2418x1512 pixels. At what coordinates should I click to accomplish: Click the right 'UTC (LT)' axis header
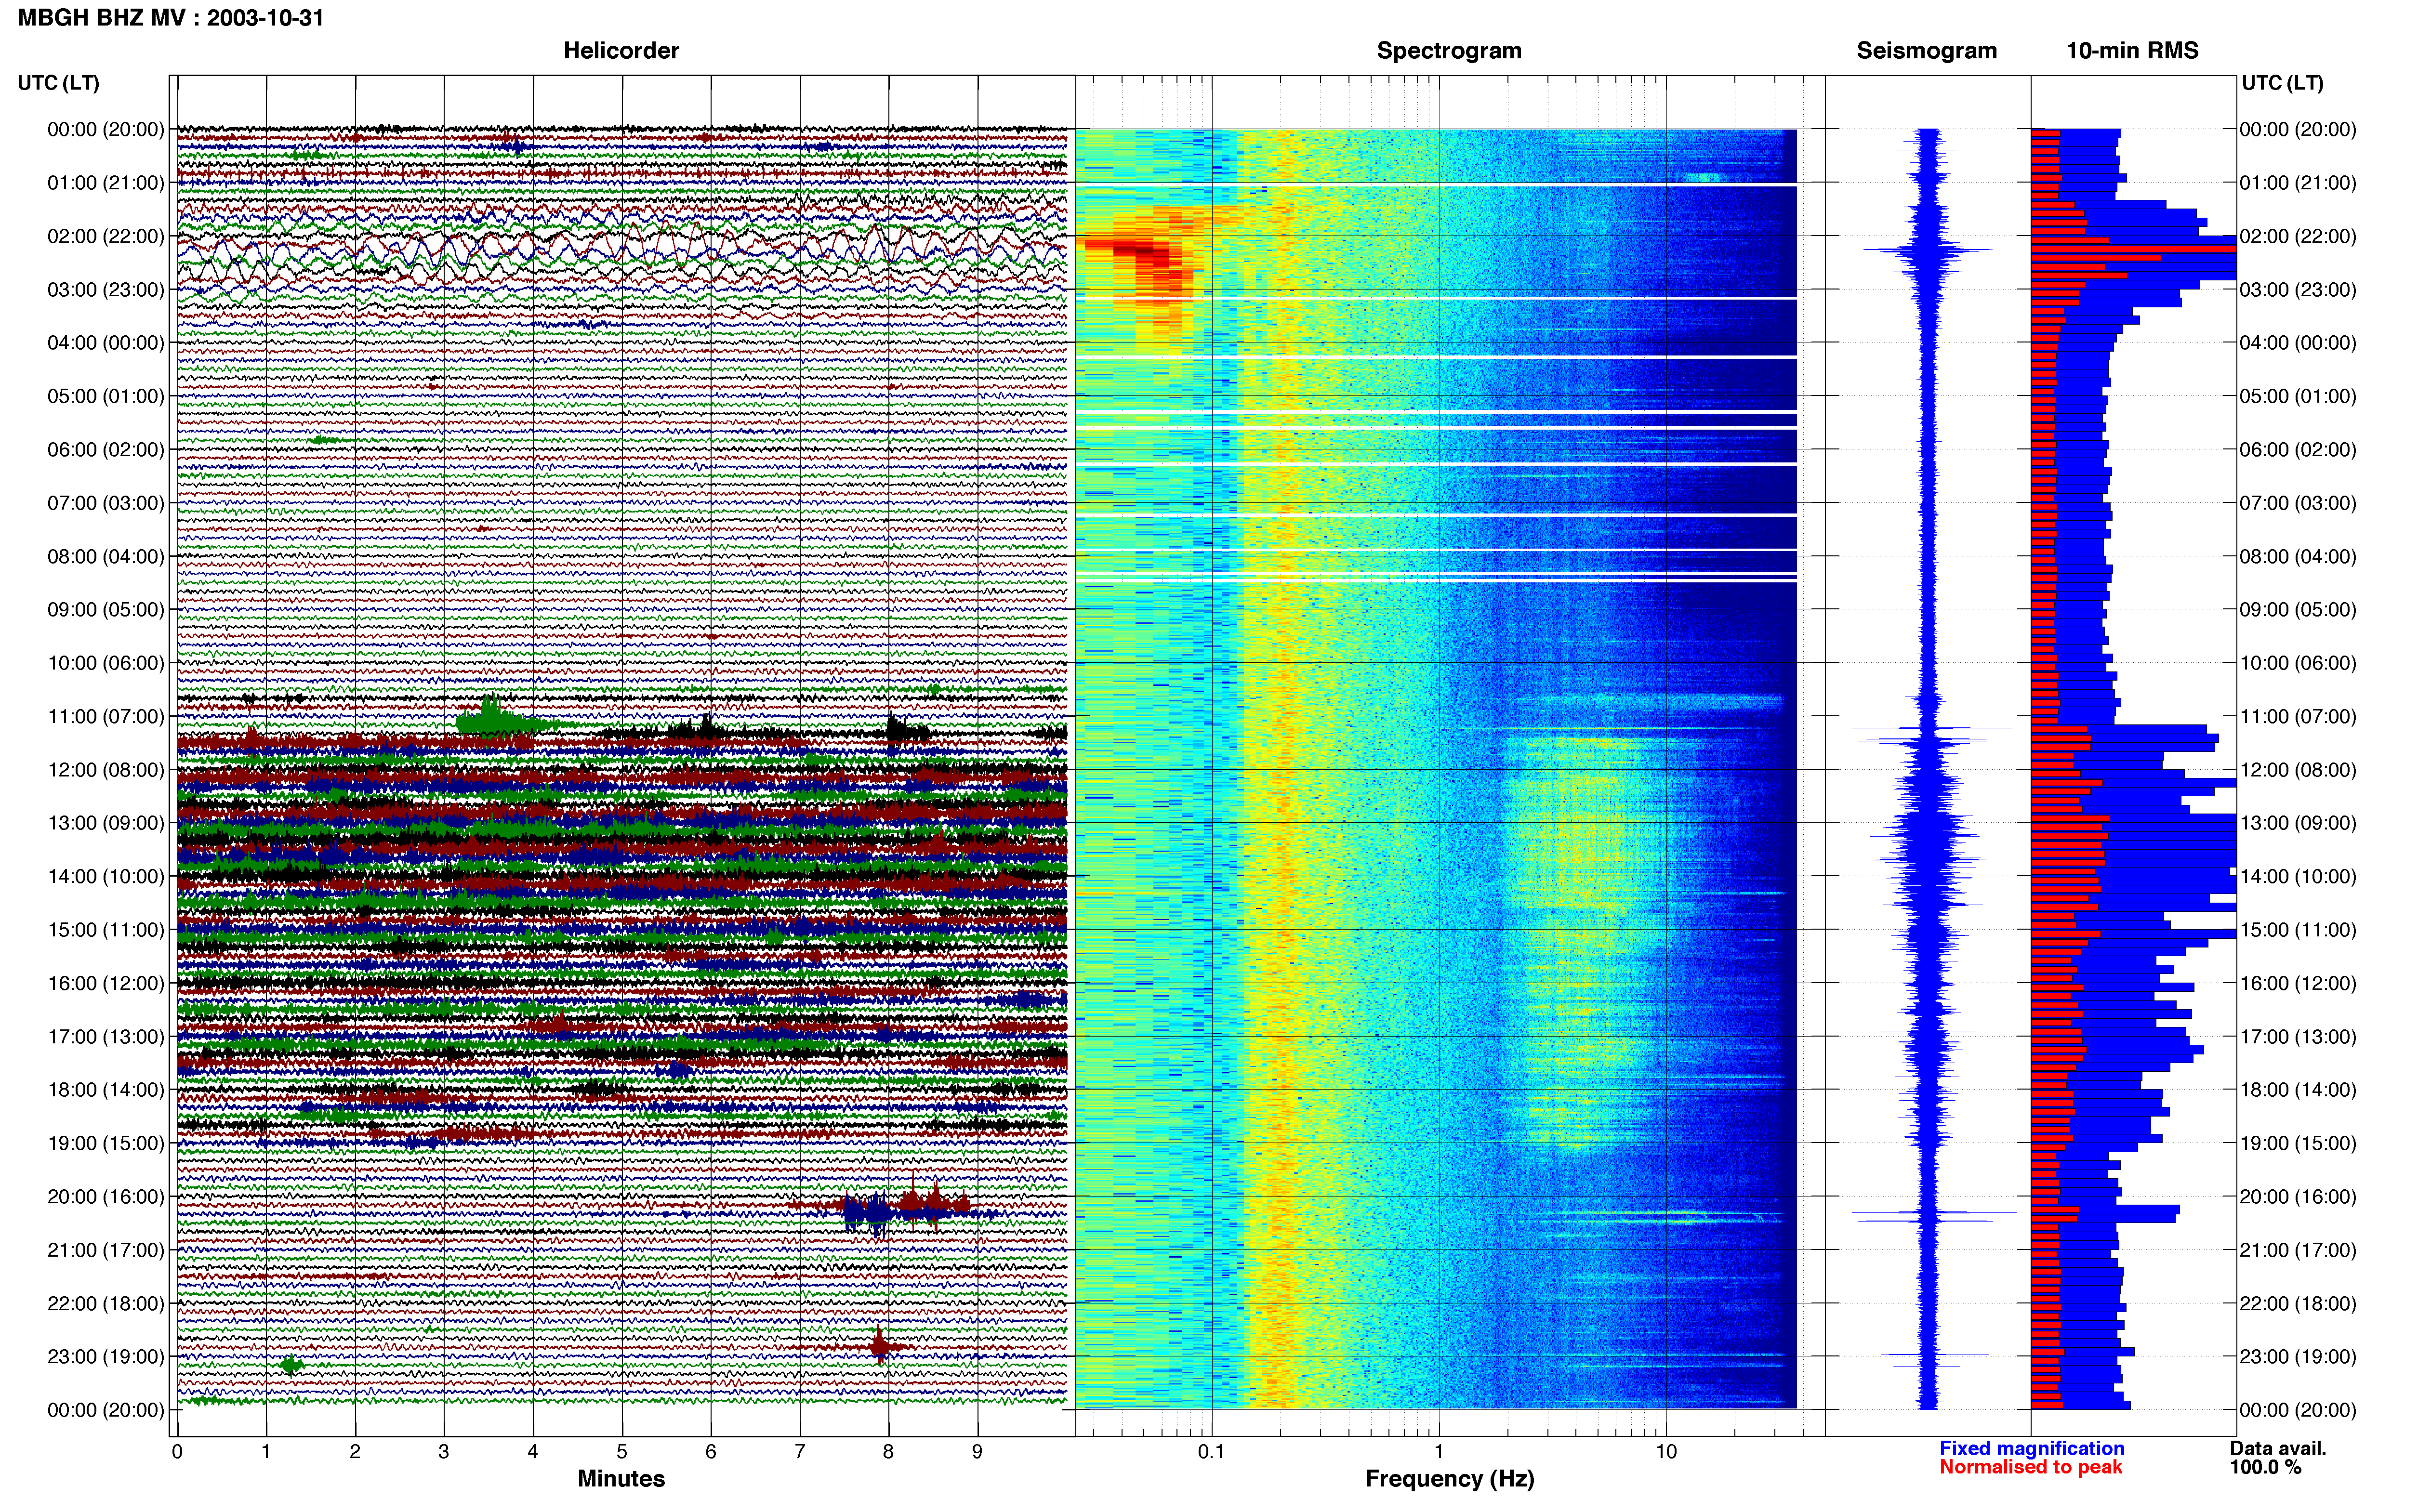[x=2282, y=83]
